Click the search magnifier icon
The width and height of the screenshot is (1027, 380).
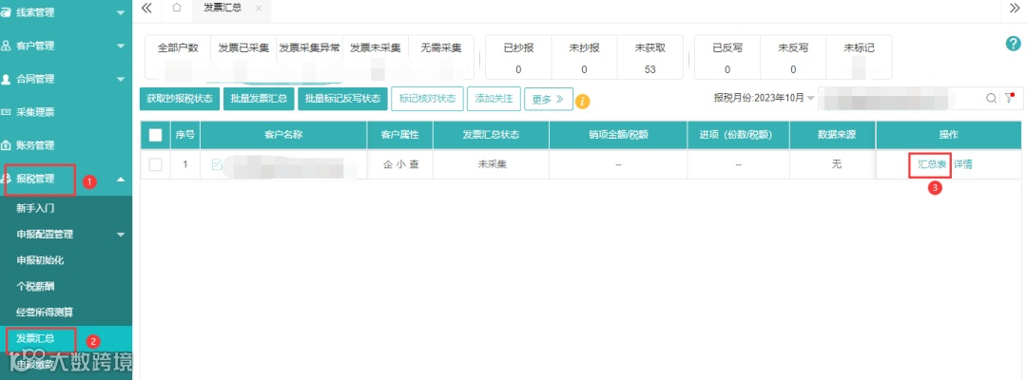pos(992,98)
